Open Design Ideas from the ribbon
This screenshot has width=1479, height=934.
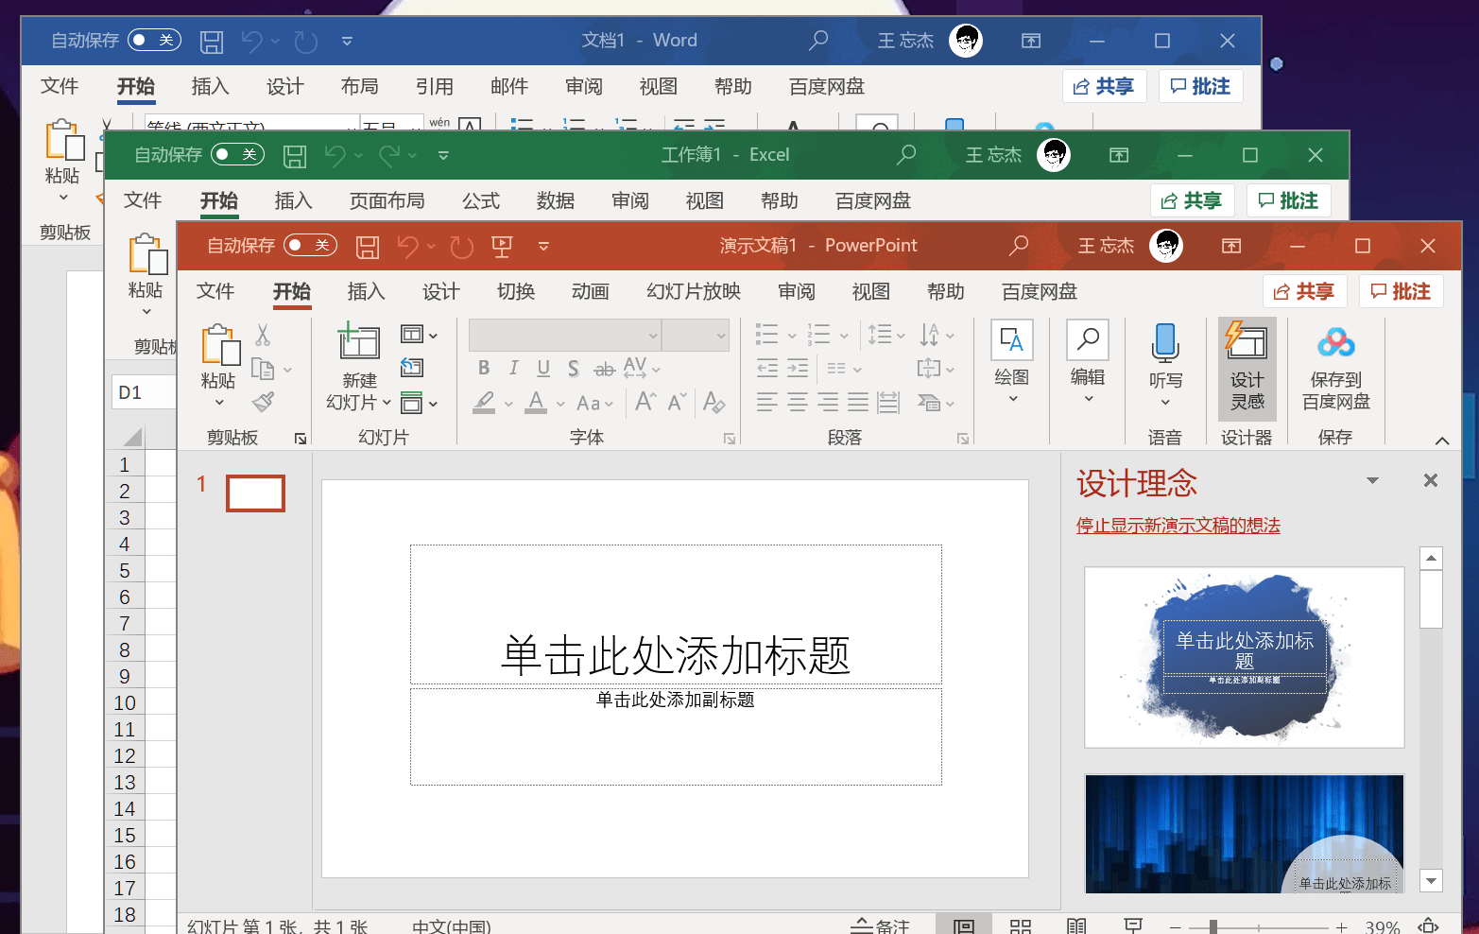tap(1247, 369)
